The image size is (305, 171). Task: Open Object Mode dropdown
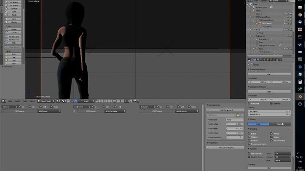tap(46, 101)
